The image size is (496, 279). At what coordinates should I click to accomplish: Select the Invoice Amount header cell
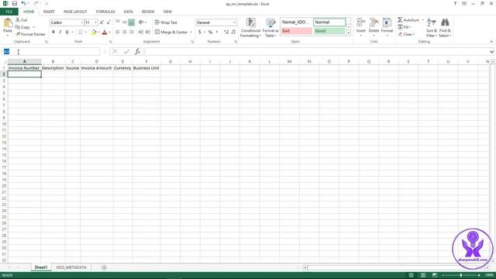[x=96, y=68]
